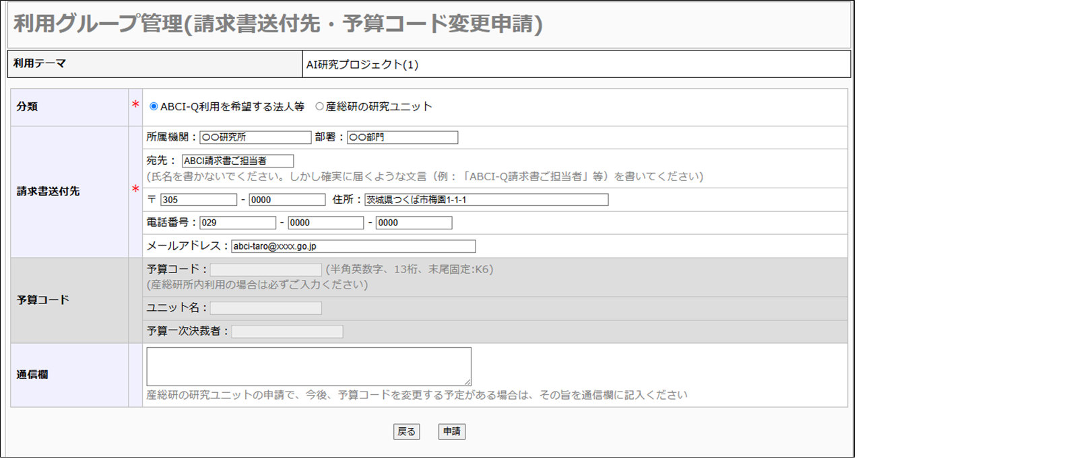Focus the 電話番号 area code field showing 029
Screen dimensions: 1075x475
pyautogui.click(x=238, y=223)
